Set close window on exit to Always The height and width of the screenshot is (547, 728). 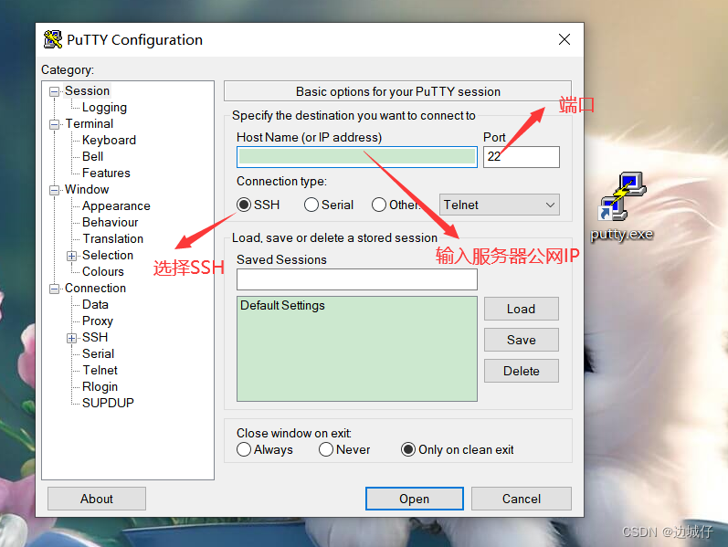(x=244, y=449)
